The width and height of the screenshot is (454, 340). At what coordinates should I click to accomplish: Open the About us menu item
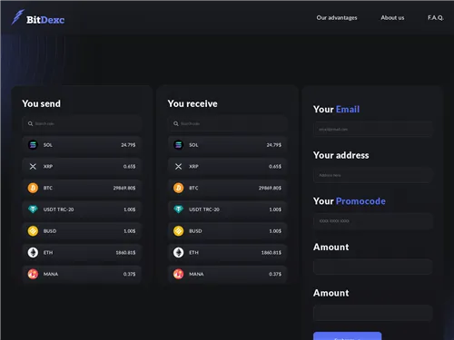392,17
